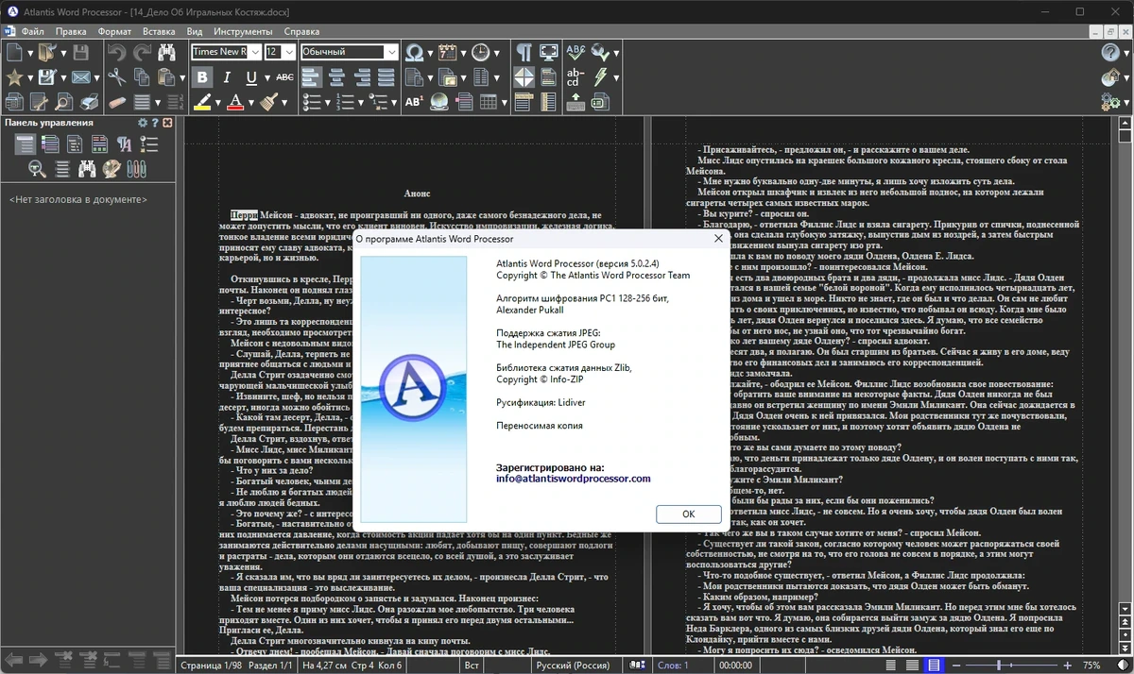Close the Панель управления panel
This screenshot has height=674, width=1134.
click(168, 123)
